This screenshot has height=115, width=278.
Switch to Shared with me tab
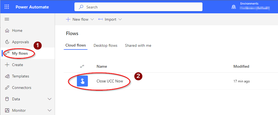(138, 46)
